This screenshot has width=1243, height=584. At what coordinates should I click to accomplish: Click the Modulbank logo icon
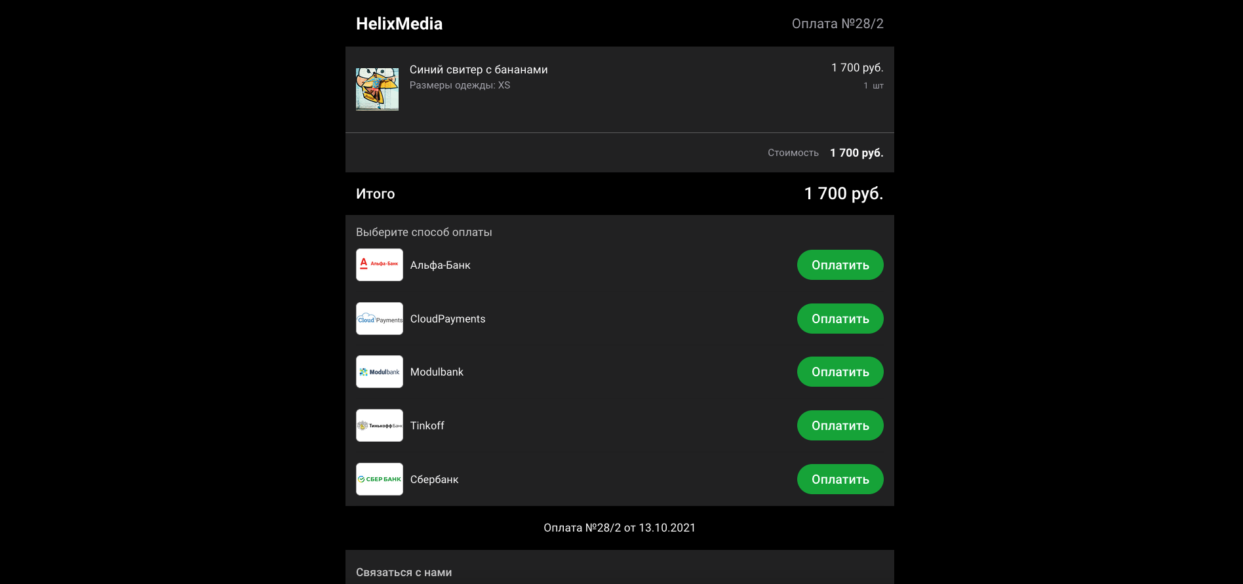(380, 372)
